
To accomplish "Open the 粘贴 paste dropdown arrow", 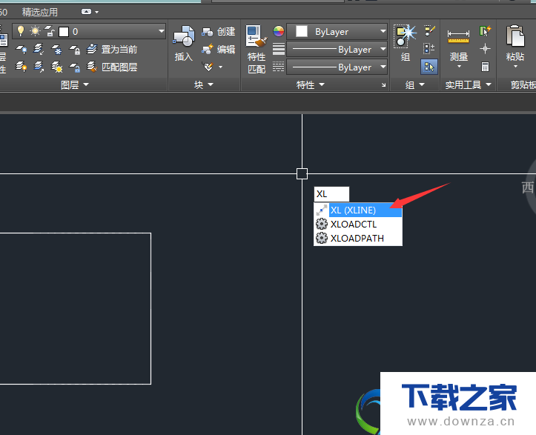I will click(x=515, y=66).
